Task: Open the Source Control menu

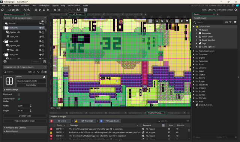Action: pos(74,6)
